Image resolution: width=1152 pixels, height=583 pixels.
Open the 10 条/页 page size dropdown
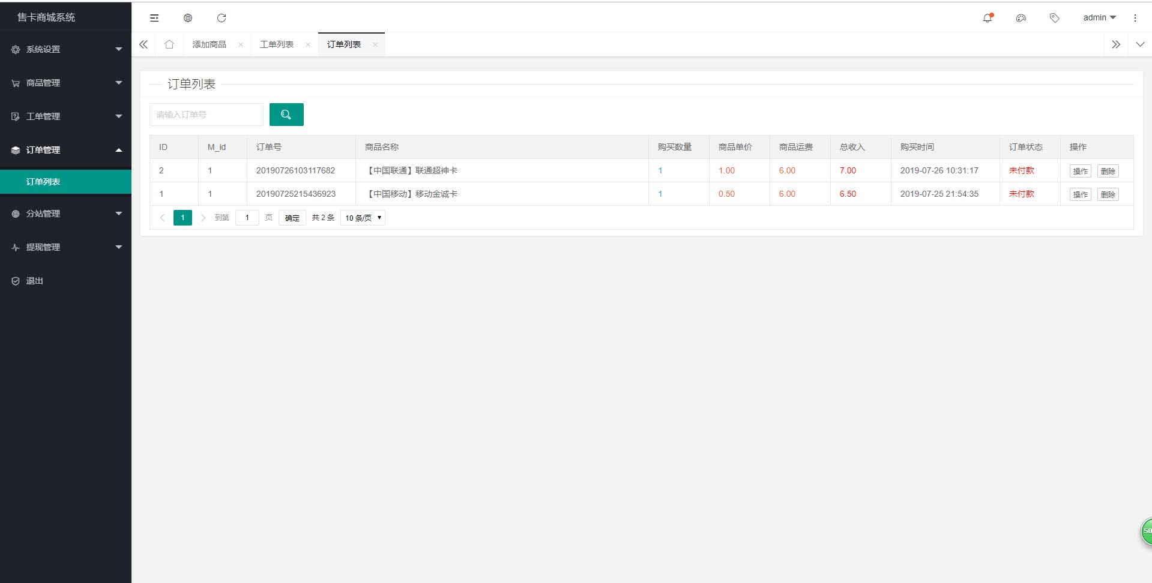363,218
